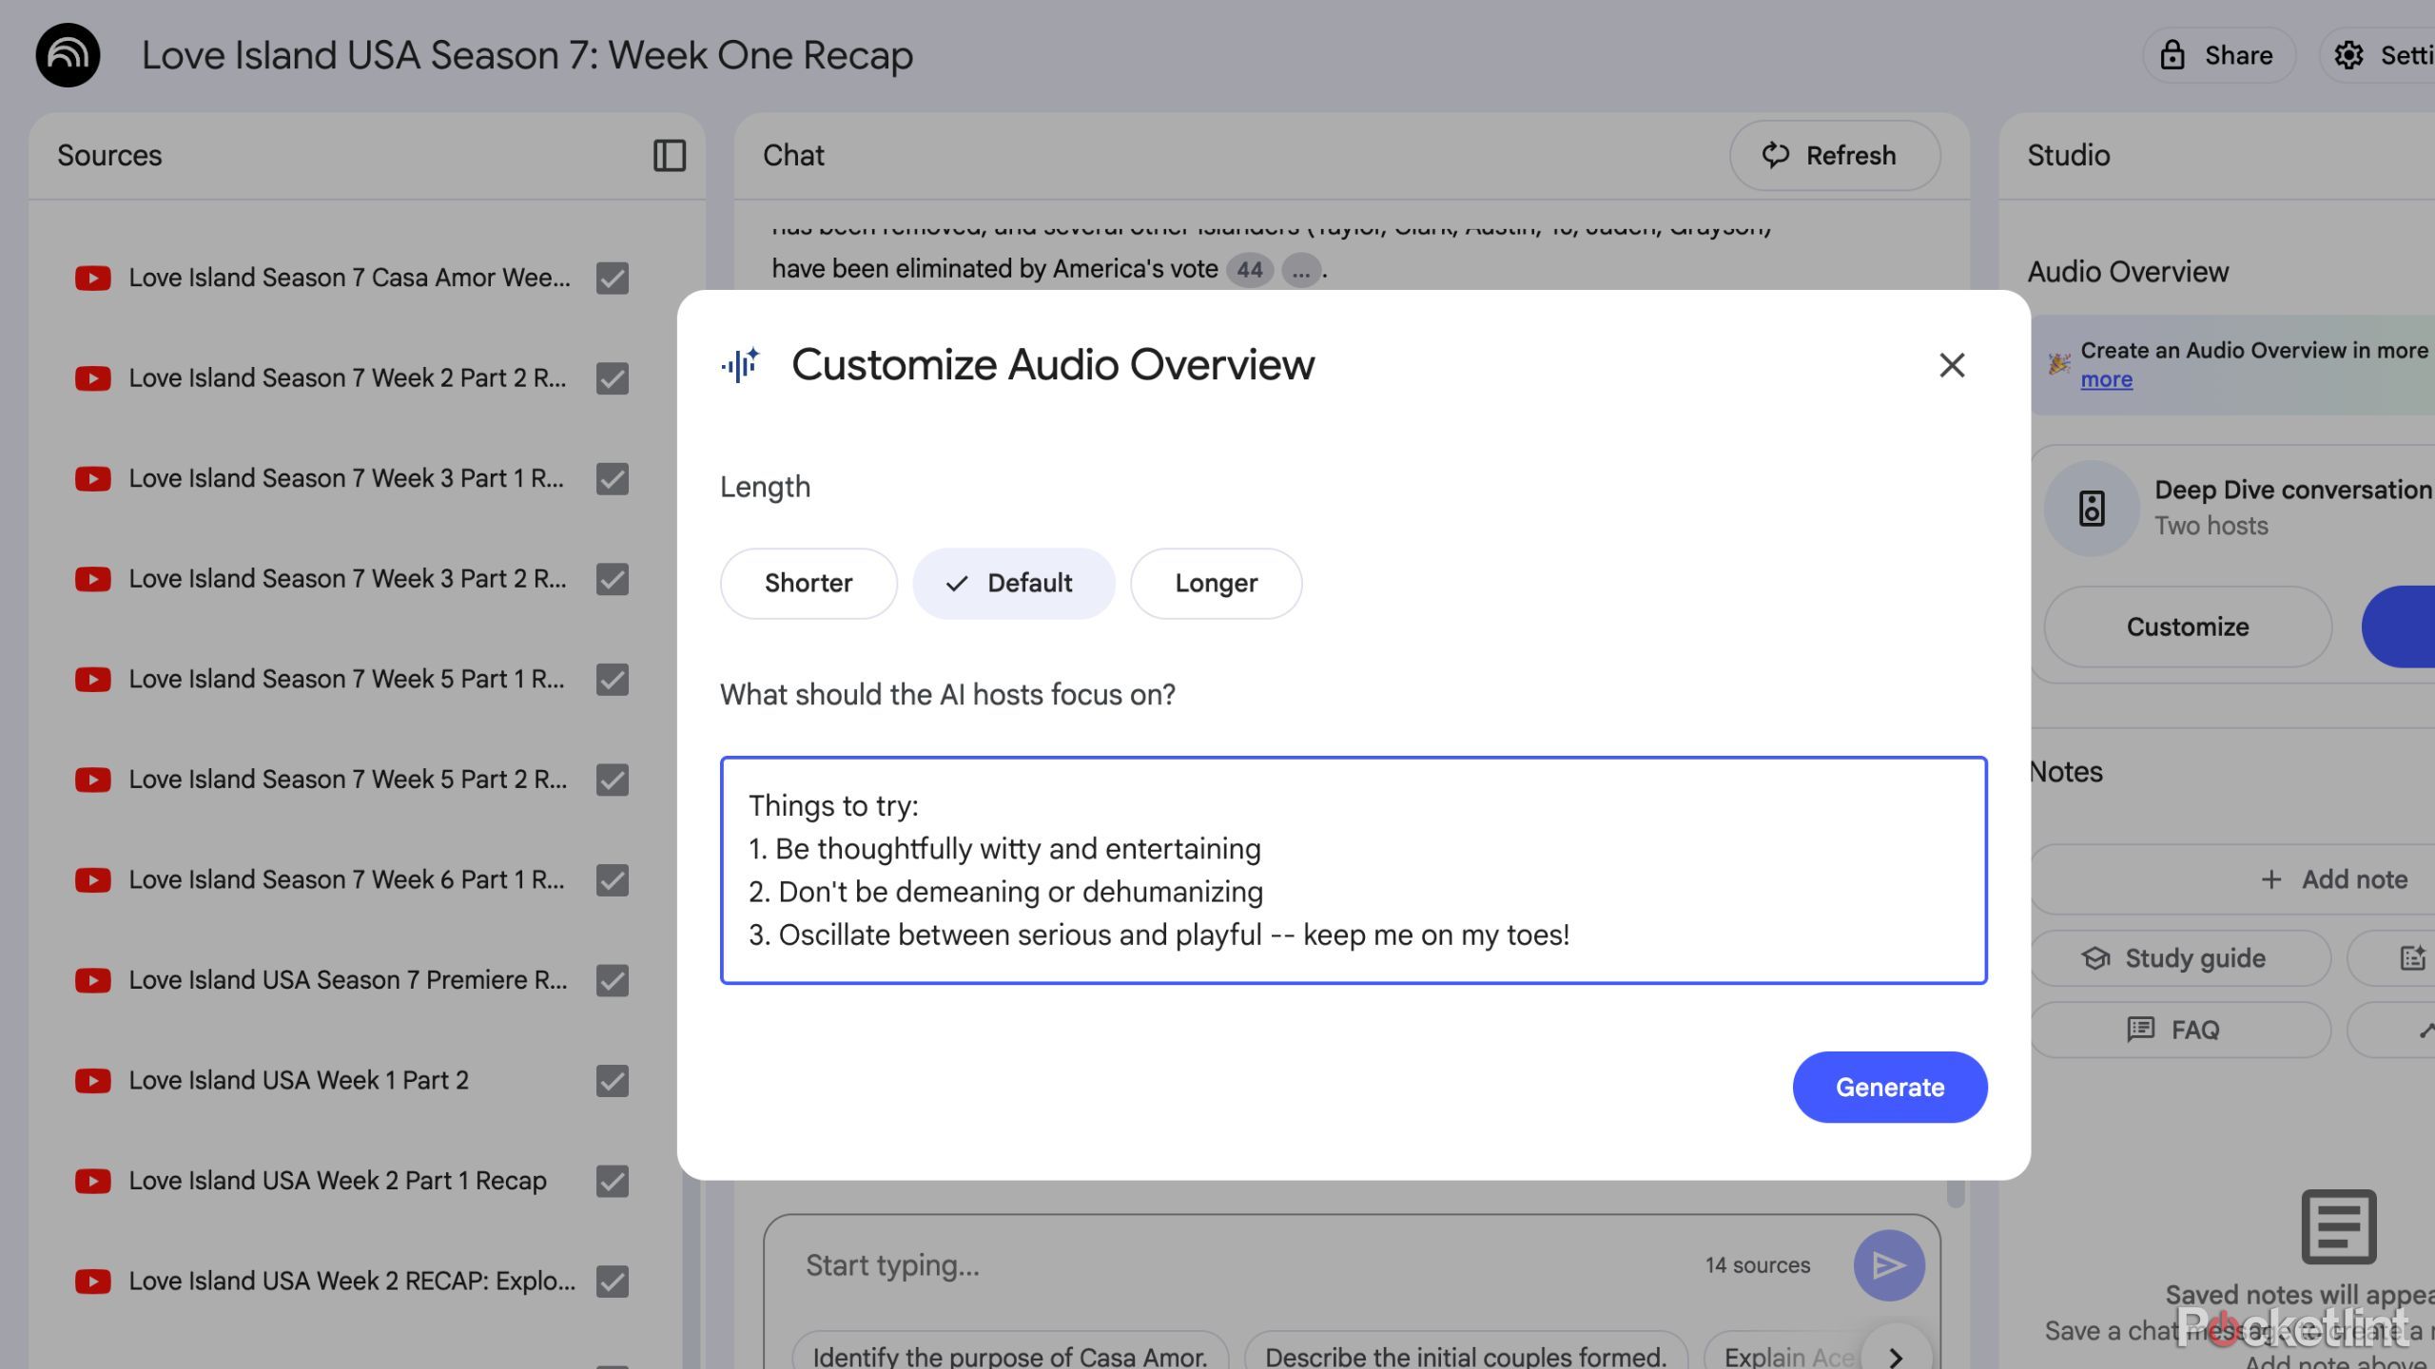The width and height of the screenshot is (2435, 1369).
Task: Open Love Island Season 7 Casa Amor source
Action: (349, 278)
